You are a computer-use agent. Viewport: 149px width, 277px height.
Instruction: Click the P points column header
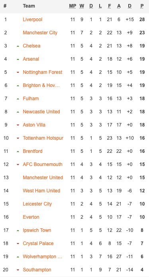pos(142,6)
